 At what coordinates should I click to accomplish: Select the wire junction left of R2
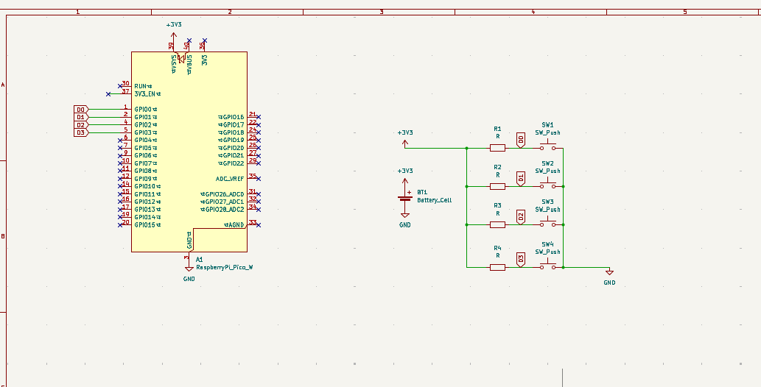(x=467, y=186)
